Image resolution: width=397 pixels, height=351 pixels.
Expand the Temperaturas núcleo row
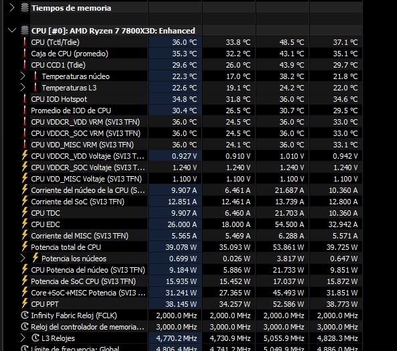[x=23, y=76]
